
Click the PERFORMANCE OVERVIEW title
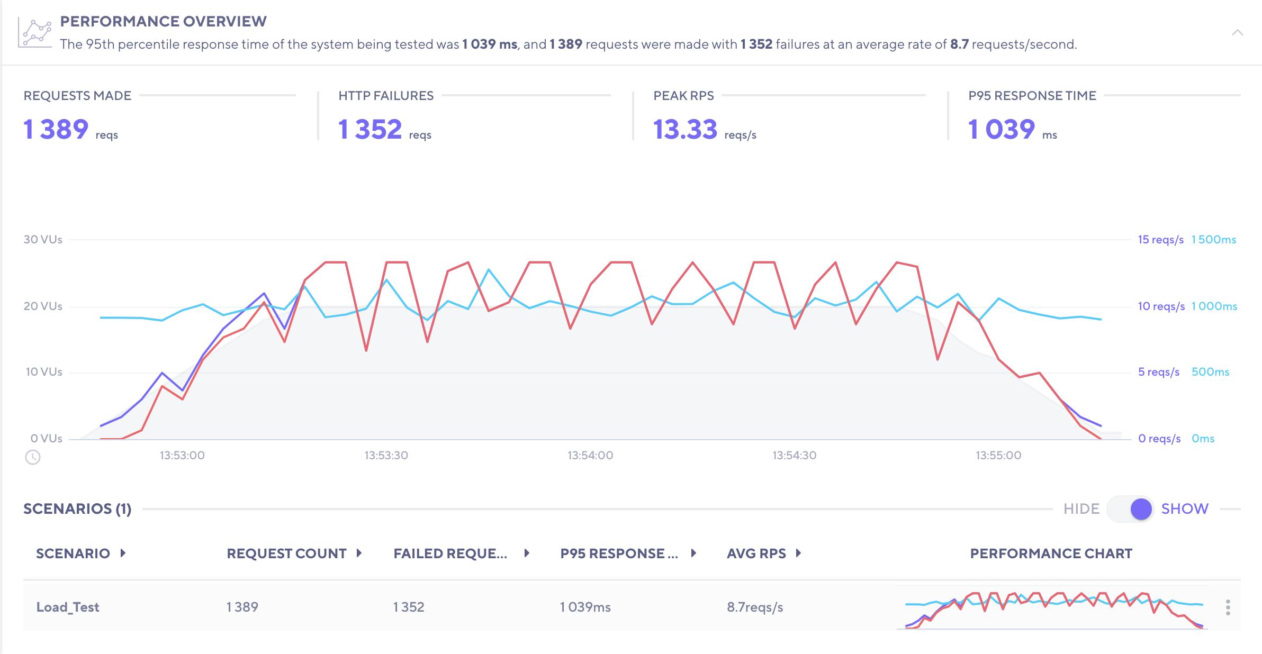point(164,21)
